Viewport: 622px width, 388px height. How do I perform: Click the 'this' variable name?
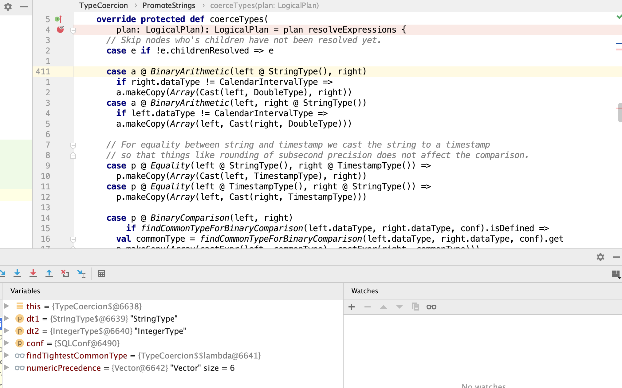[33, 307]
